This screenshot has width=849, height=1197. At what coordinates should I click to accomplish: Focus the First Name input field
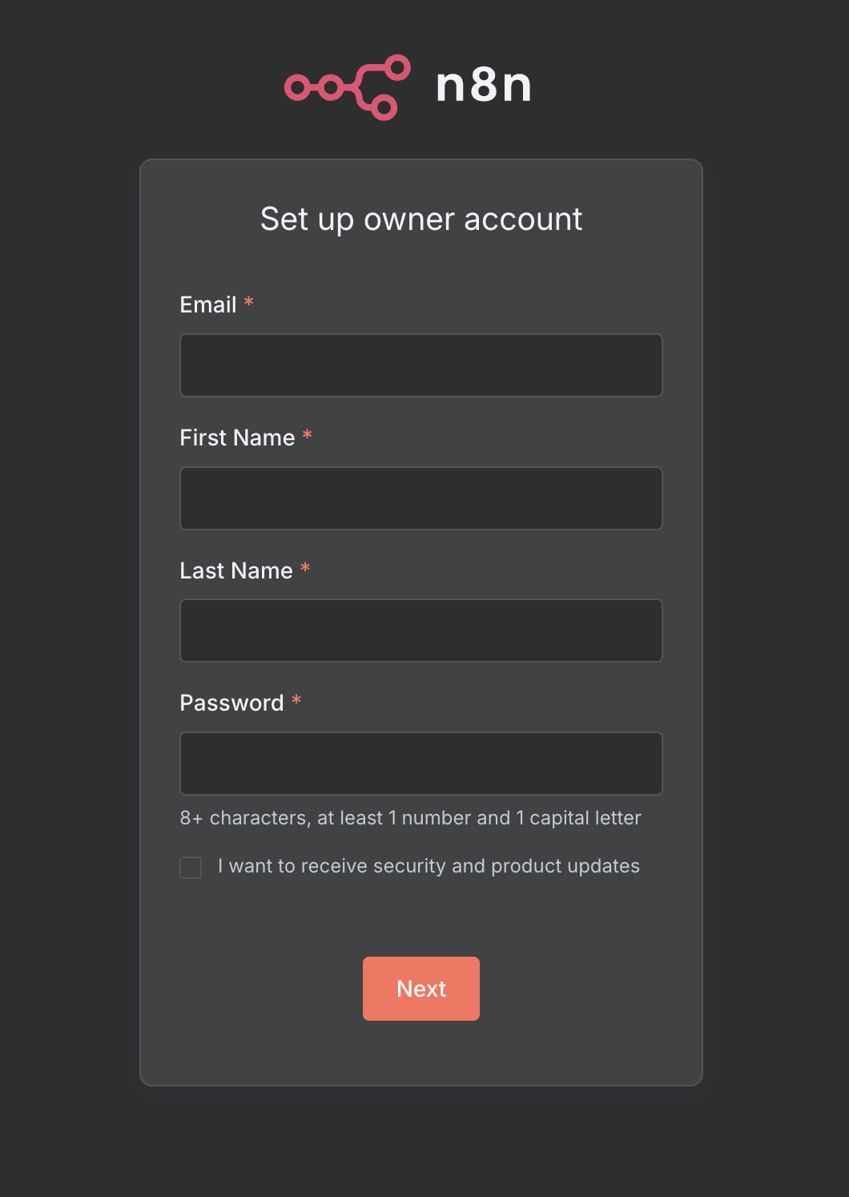point(421,498)
